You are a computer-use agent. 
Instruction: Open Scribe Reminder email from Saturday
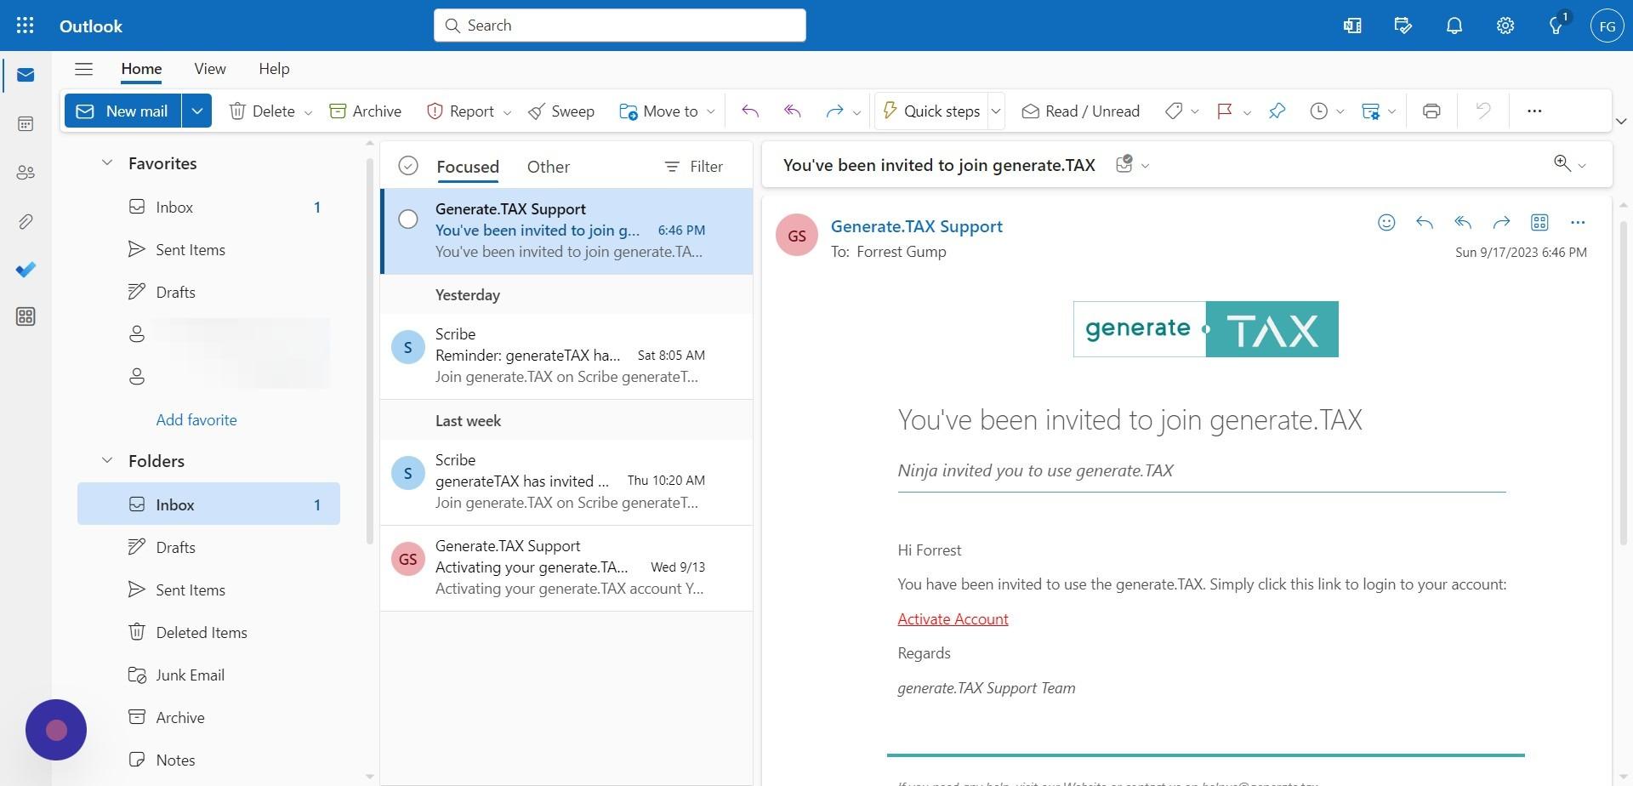[x=566, y=356]
